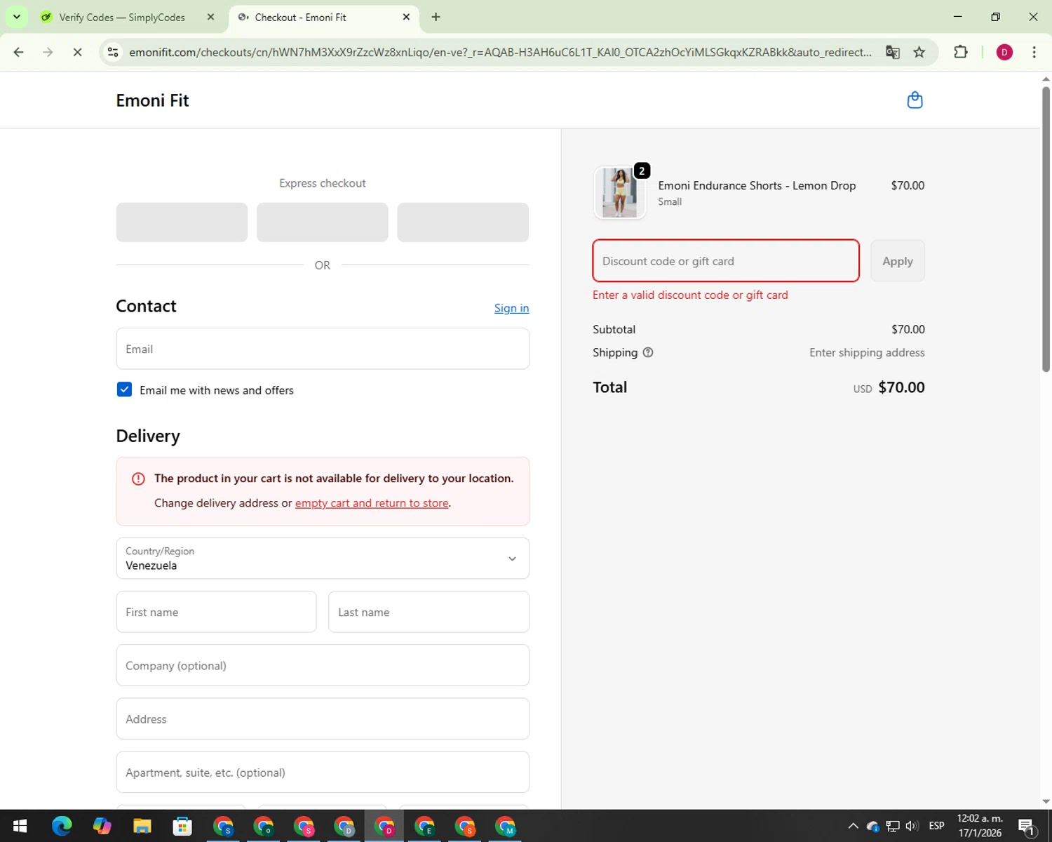Screen dimensions: 1052x842
Task: Click the 'Enter shipping address' text
Action: point(867,352)
